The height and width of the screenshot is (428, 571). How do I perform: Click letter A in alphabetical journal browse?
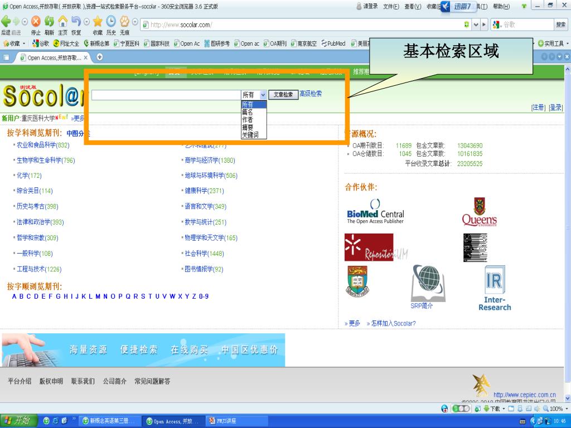click(x=14, y=296)
